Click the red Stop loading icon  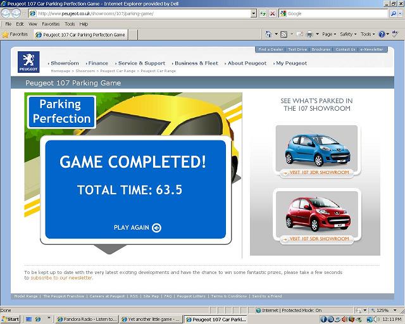tap(272, 13)
